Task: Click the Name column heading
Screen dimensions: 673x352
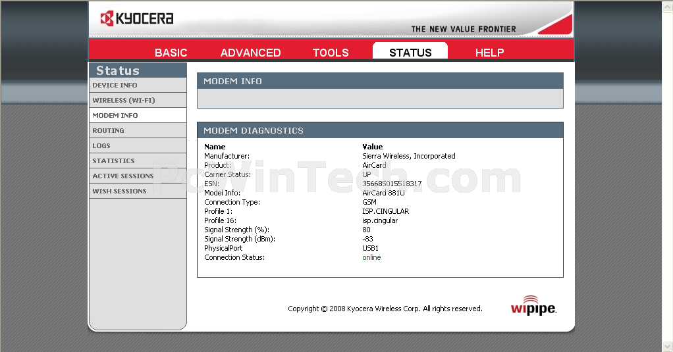Action: (215, 147)
